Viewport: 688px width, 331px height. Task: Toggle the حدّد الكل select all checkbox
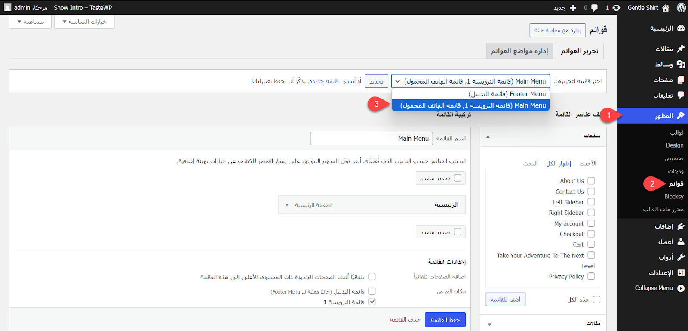pos(596,299)
